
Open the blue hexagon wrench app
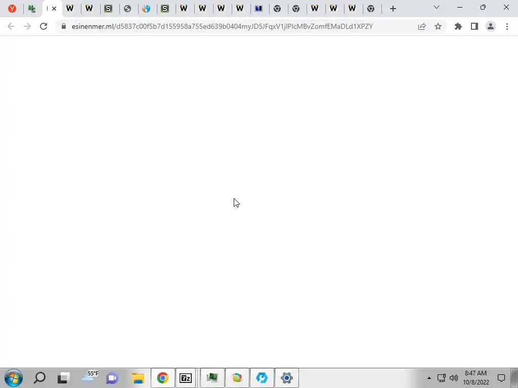[262, 378]
